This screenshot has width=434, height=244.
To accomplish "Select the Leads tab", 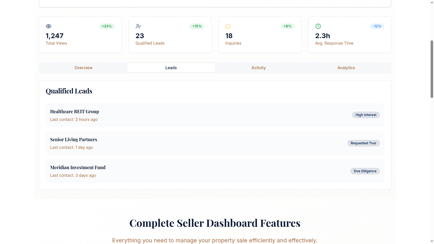I will pyautogui.click(x=171, y=68).
